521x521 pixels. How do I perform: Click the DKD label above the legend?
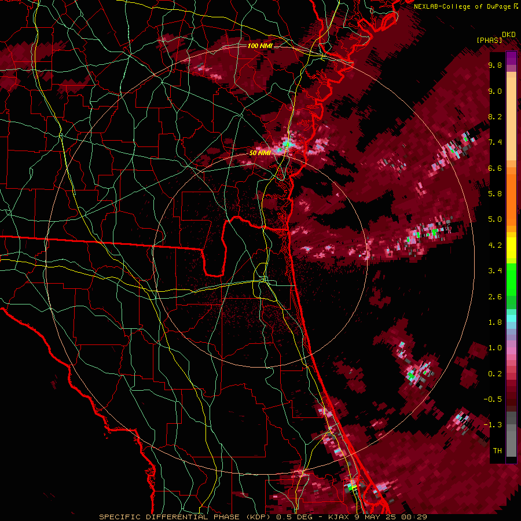pyautogui.click(x=508, y=35)
